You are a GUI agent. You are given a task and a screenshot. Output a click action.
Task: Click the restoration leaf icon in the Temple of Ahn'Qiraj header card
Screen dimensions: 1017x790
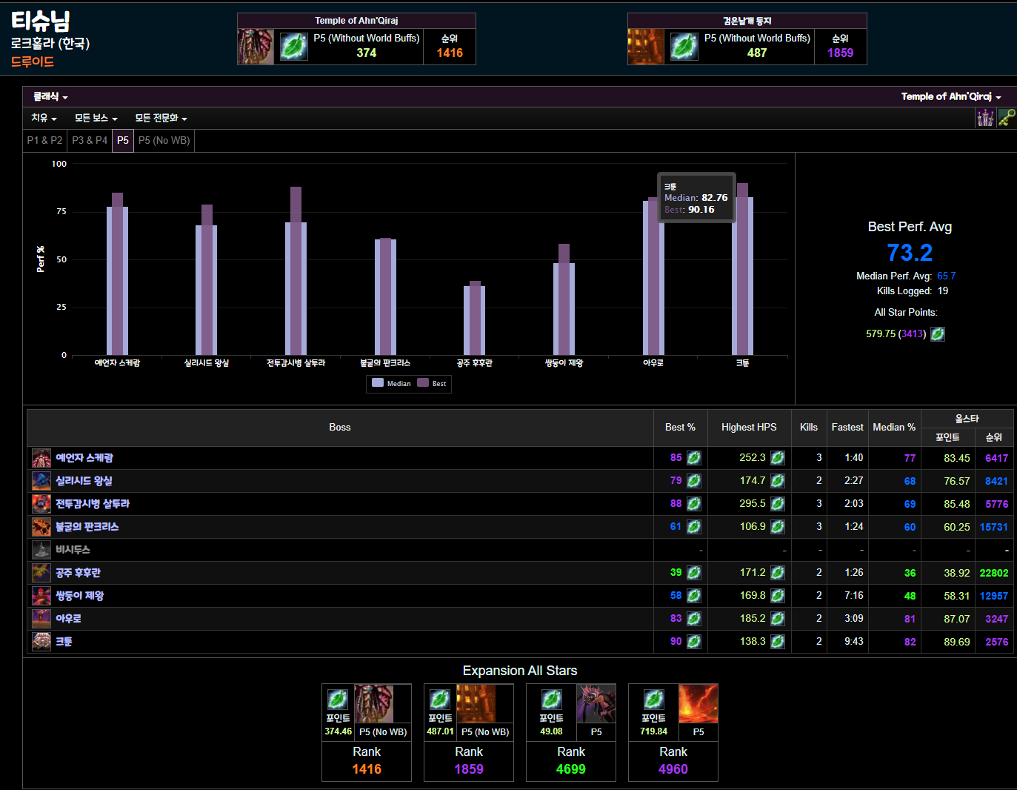(x=294, y=47)
